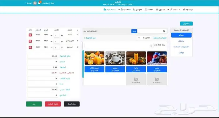The width and height of the screenshot is (219, 118).
Task: Delete cart row 1 with trash icon
Action: click(30, 35)
